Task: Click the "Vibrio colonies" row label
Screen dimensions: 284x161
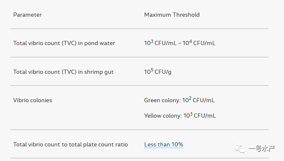Action: coord(33,100)
